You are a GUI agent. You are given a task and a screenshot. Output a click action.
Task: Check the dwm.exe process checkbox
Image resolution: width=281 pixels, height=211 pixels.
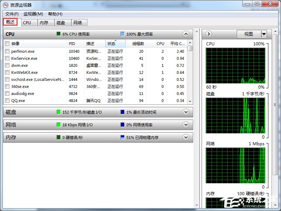7,65
